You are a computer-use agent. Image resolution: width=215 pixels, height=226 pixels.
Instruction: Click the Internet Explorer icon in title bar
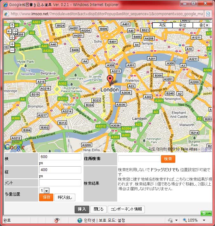tap(5, 4)
